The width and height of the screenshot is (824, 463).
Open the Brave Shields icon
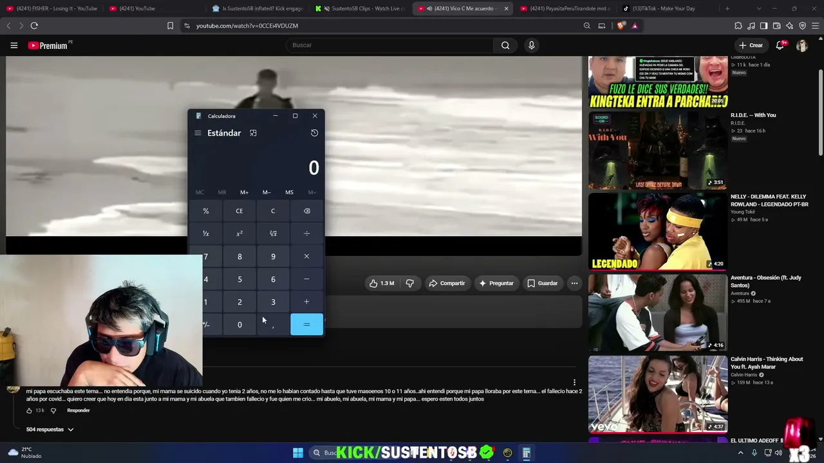[621, 26]
